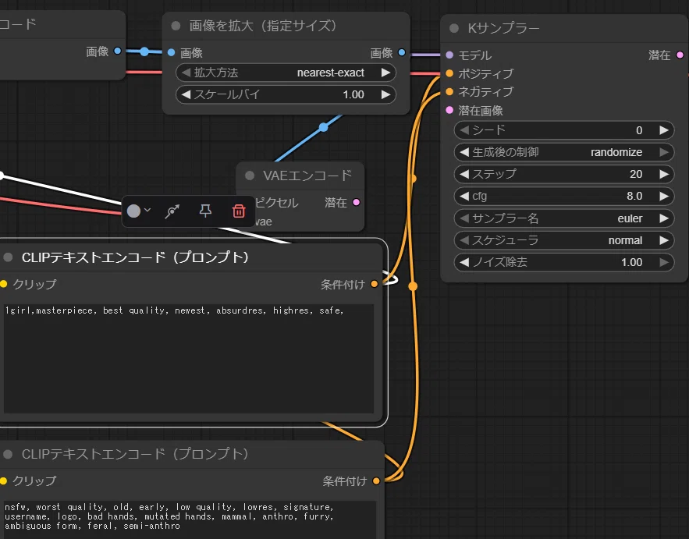Increase スケールバイ with right arrow
Viewport: 689px width, 539px height.
coord(385,94)
